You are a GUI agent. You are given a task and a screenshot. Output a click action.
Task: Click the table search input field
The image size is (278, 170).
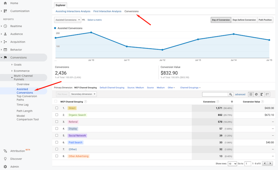[x=215, y=94]
